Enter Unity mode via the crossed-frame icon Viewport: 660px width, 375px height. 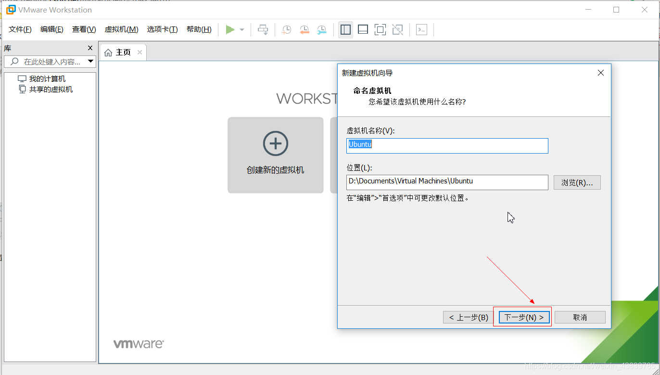[397, 29]
